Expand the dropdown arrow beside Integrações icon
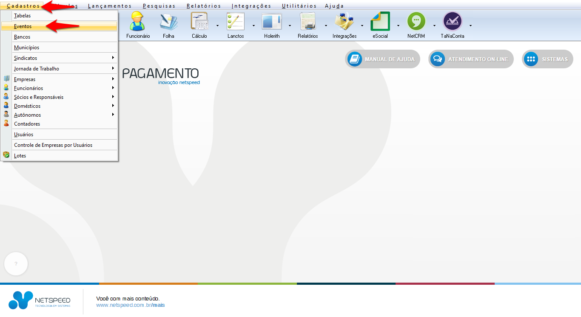The width and height of the screenshot is (581, 317). pos(362,25)
